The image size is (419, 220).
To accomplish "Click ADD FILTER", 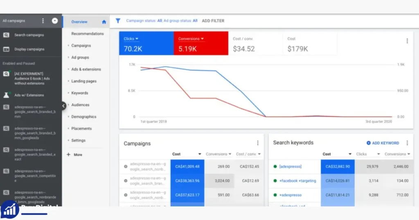I will click(x=213, y=20).
